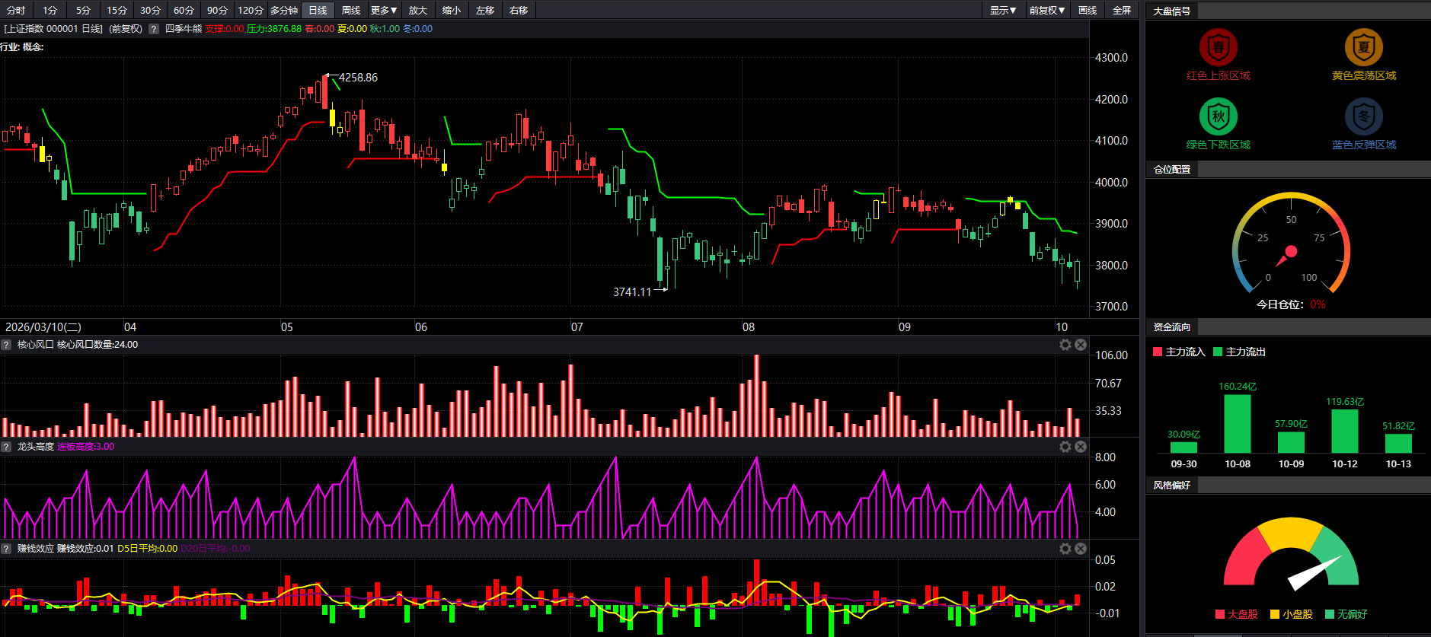Open help icon beside 龙头高度
The image size is (1431, 637).
pos(6,447)
